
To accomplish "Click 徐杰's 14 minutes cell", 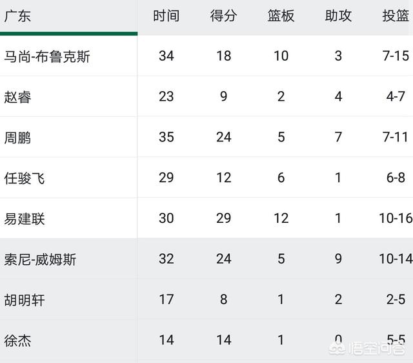I will point(166,340).
